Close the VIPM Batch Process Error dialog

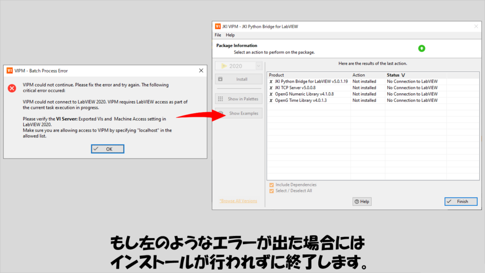(201, 70)
